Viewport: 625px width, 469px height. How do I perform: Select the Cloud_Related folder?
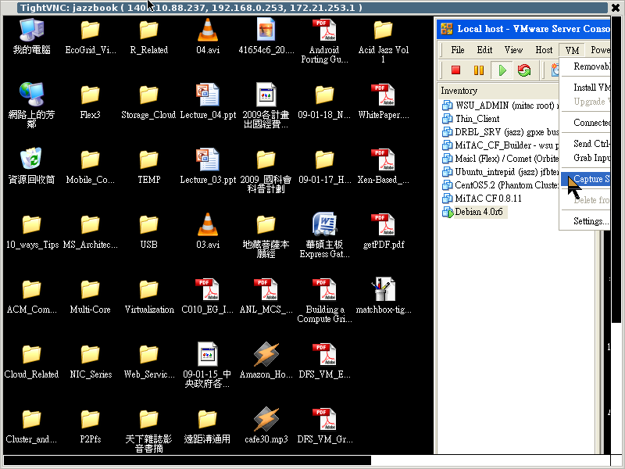pyautogui.click(x=31, y=360)
